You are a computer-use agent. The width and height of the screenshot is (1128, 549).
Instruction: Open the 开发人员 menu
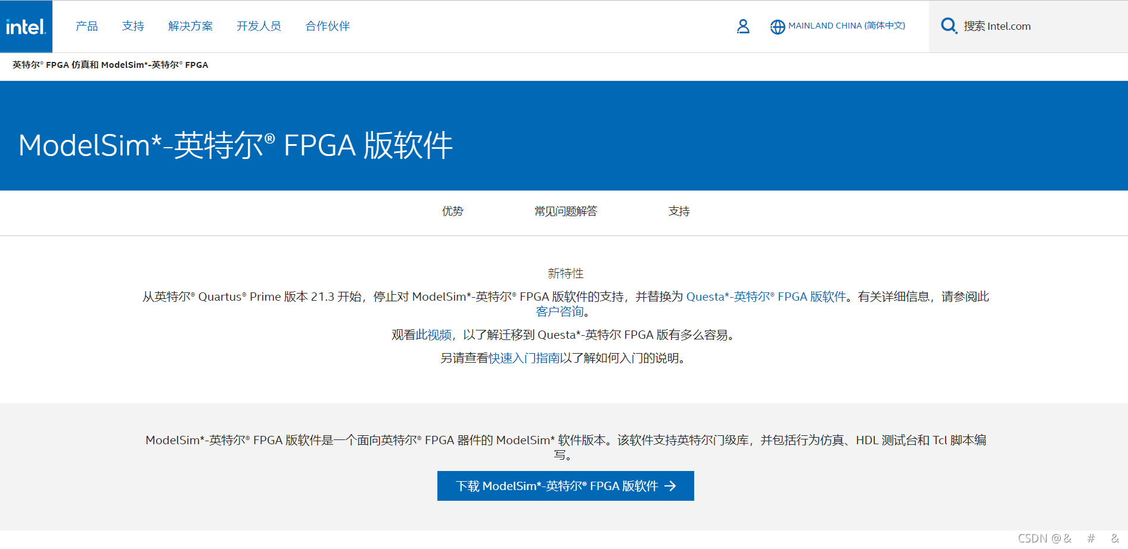click(259, 26)
